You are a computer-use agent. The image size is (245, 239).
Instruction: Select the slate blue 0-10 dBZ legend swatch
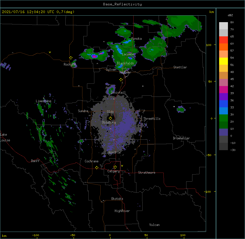pyautogui.click(x=223, y=132)
